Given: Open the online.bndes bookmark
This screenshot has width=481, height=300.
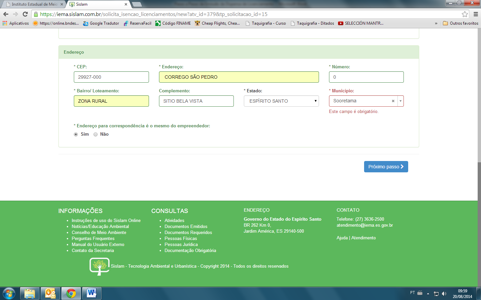Looking at the screenshot, I should click(56, 23).
